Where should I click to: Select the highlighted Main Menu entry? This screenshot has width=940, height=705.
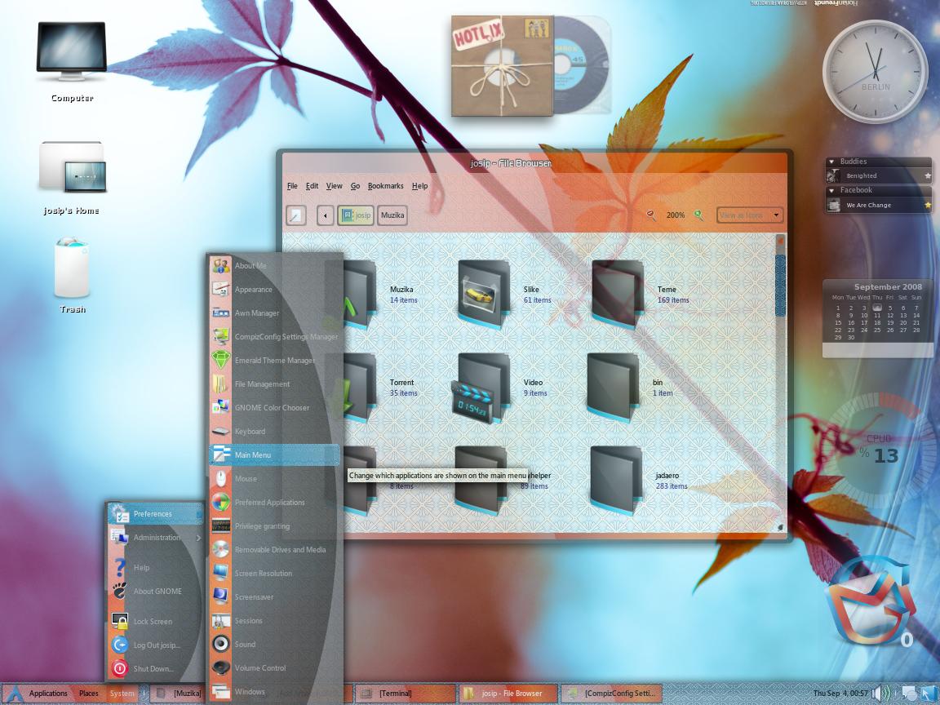(x=275, y=455)
